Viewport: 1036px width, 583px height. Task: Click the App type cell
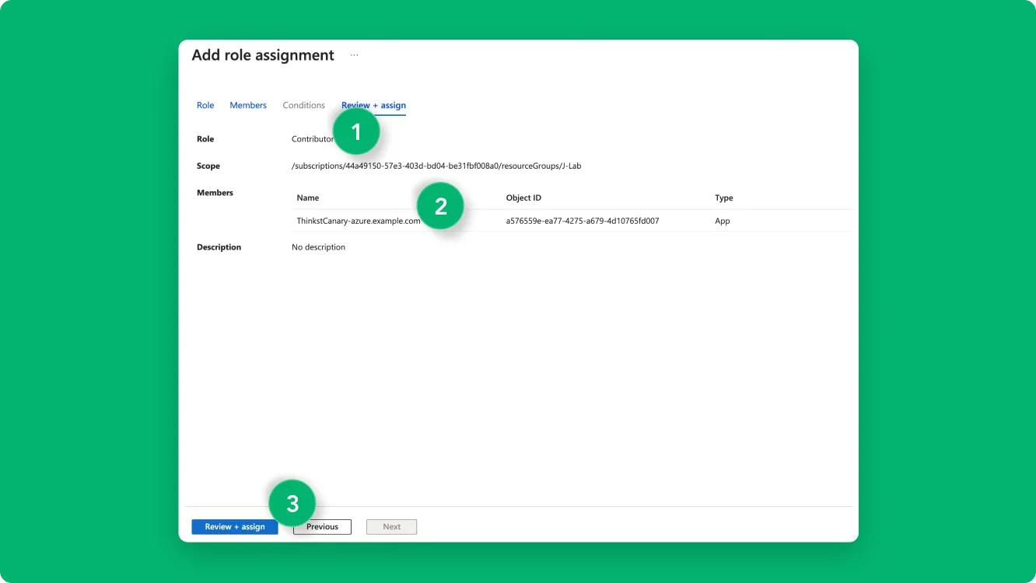point(723,222)
